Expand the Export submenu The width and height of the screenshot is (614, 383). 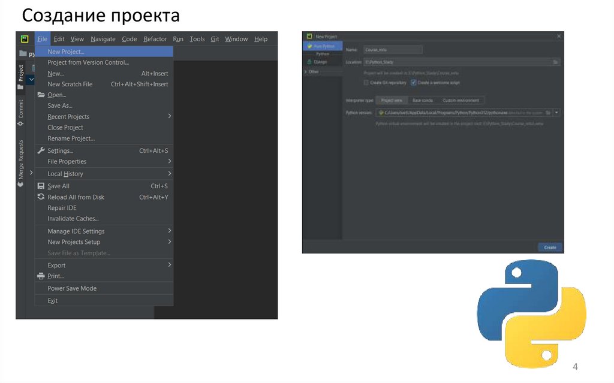(x=170, y=265)
